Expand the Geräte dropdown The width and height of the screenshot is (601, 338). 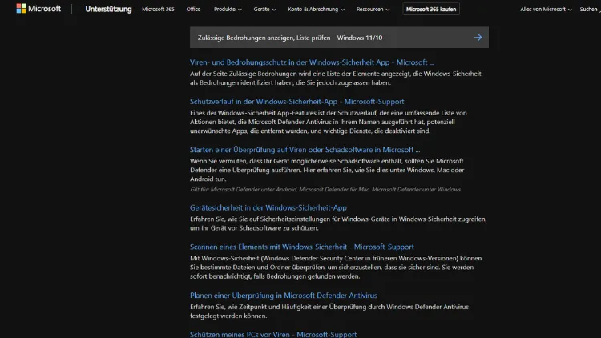264,9
